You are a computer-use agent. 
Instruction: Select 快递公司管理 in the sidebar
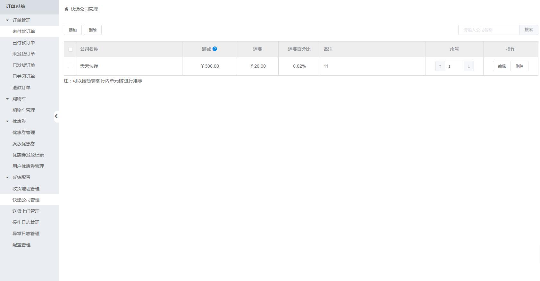click(30, 200)
